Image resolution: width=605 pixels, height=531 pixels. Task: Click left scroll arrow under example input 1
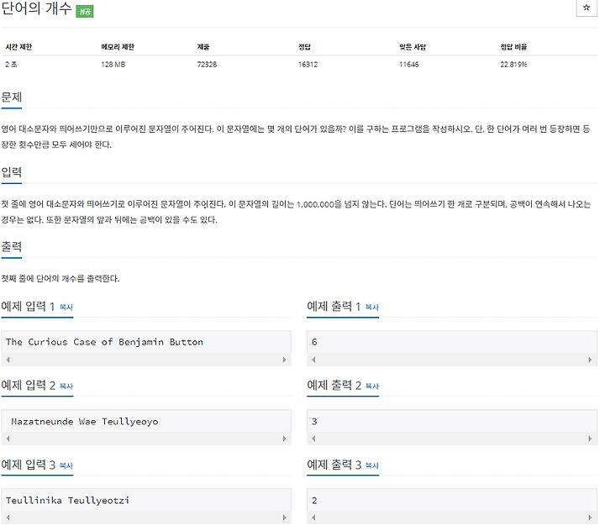coord(8,360)
